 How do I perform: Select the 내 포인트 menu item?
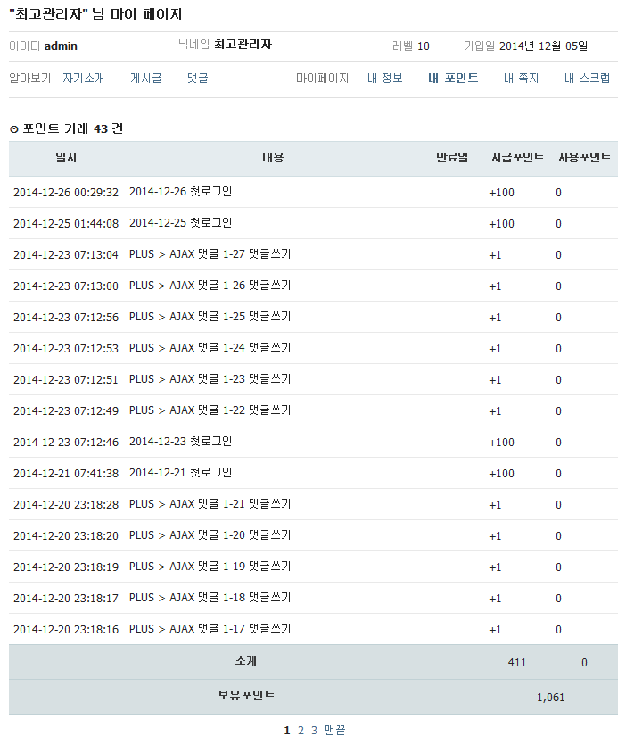453,79
